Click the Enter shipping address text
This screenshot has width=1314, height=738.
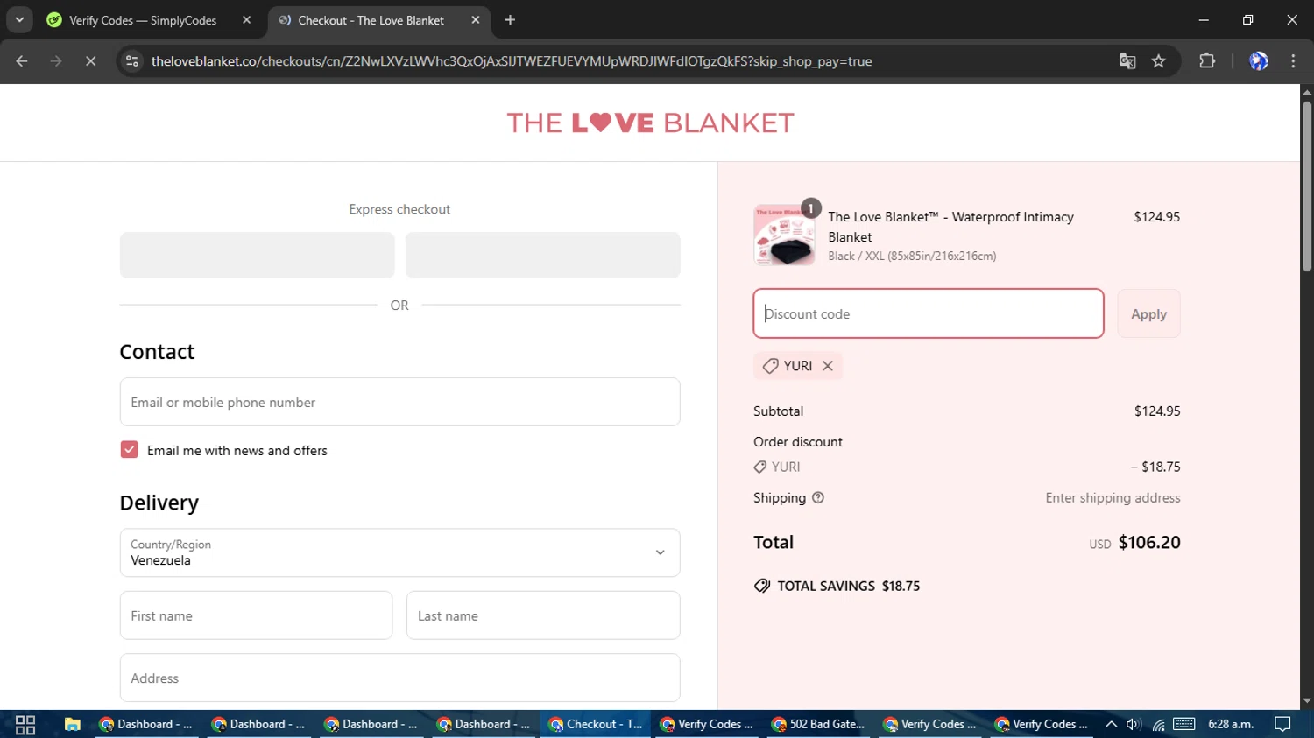tap(1113, 497)
